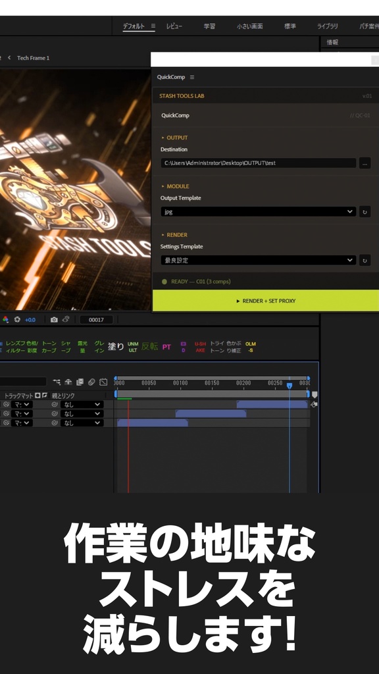Expand the OUTPUT section header
Image resolution: width=379 pixels, height=674 pixels.
174,138
